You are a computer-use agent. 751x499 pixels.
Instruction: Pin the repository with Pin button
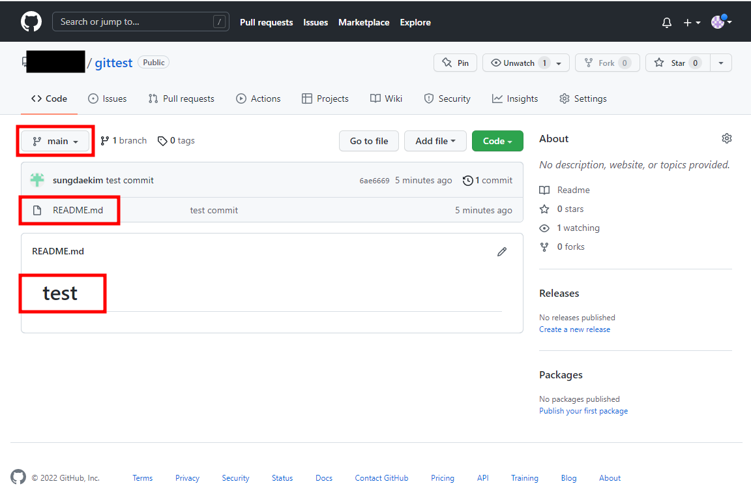(455, 63)
